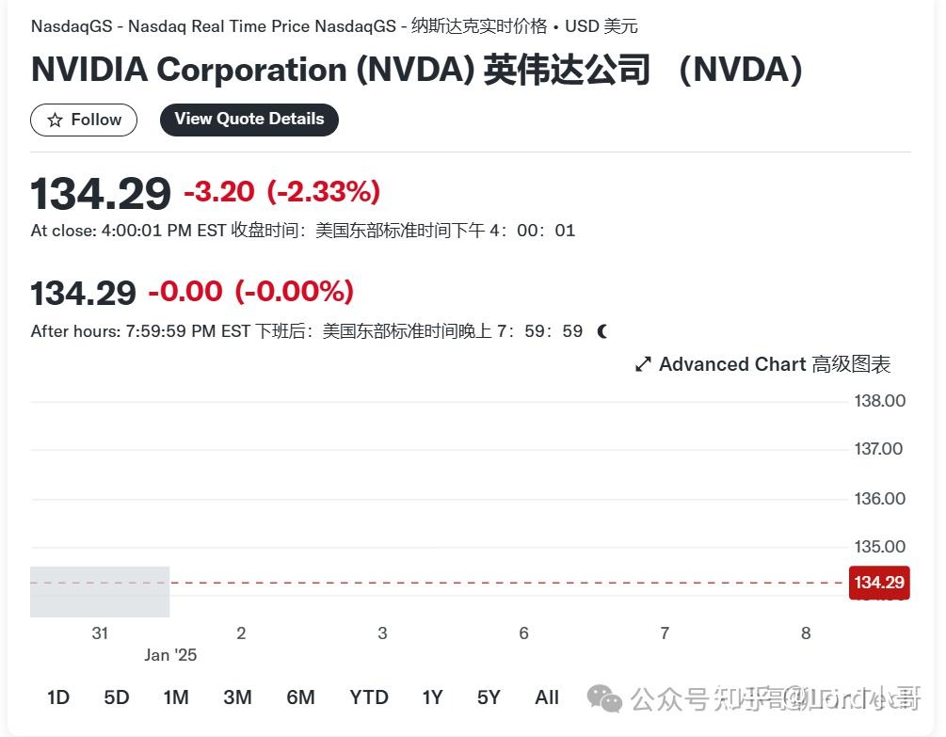Switch chart to 1M range

tap(176, 697)
